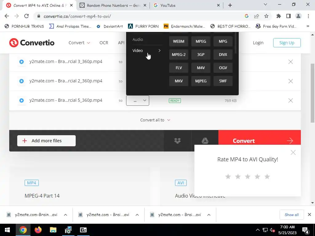315x236 pixels.
Task: Toggle the browser side panel
Action: pos(289,16)
